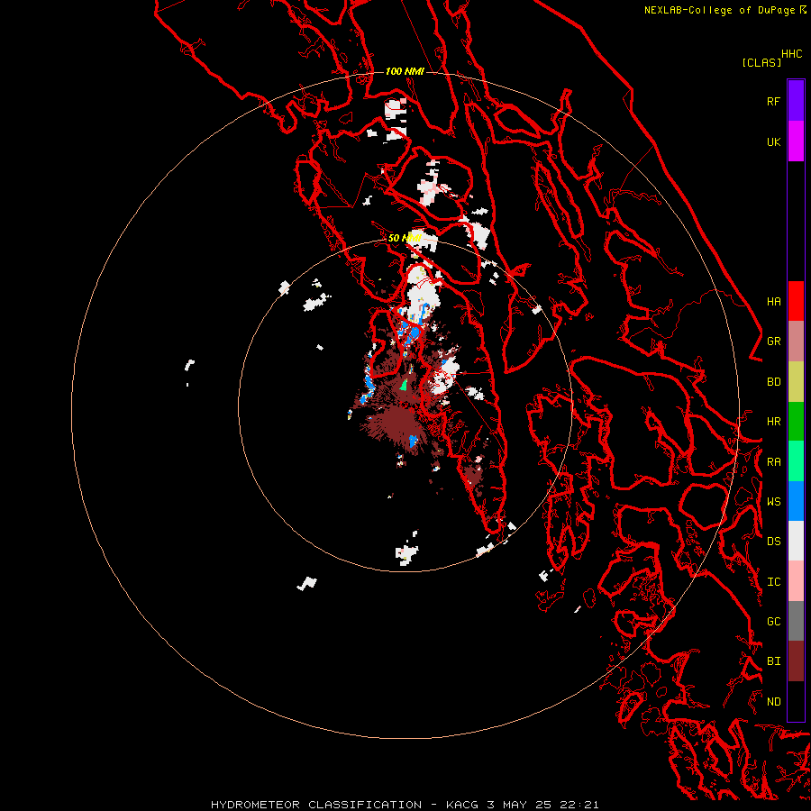
Task: Click the HHC product label
Action: click(791, 54)
